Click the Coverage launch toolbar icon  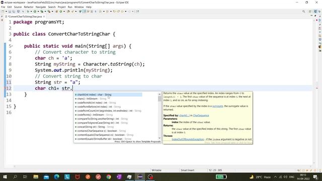pyautogui.click(x=42, y=12)
